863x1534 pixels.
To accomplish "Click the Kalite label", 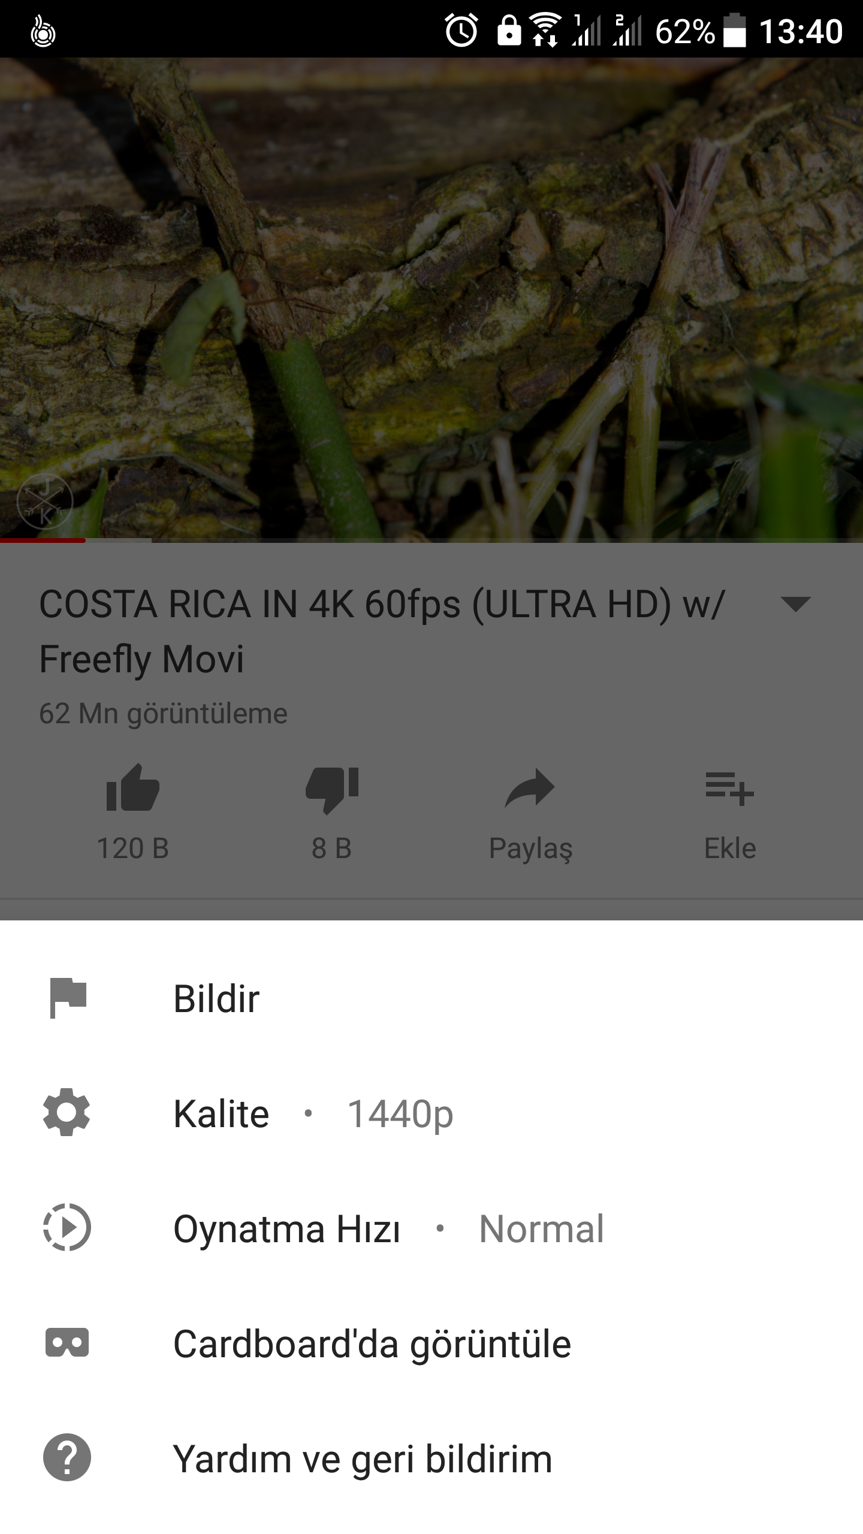I will click(221, 1114).
